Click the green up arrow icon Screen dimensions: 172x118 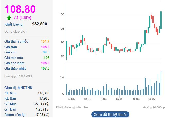point(9,18)
